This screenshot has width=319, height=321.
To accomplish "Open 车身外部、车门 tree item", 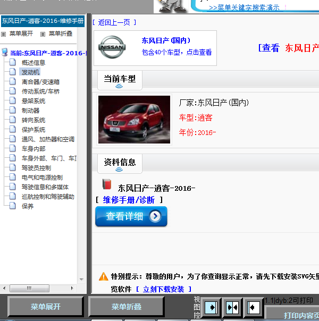I will 49,158.
